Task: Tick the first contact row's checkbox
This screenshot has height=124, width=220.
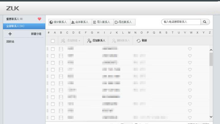Action: (53, 49)
